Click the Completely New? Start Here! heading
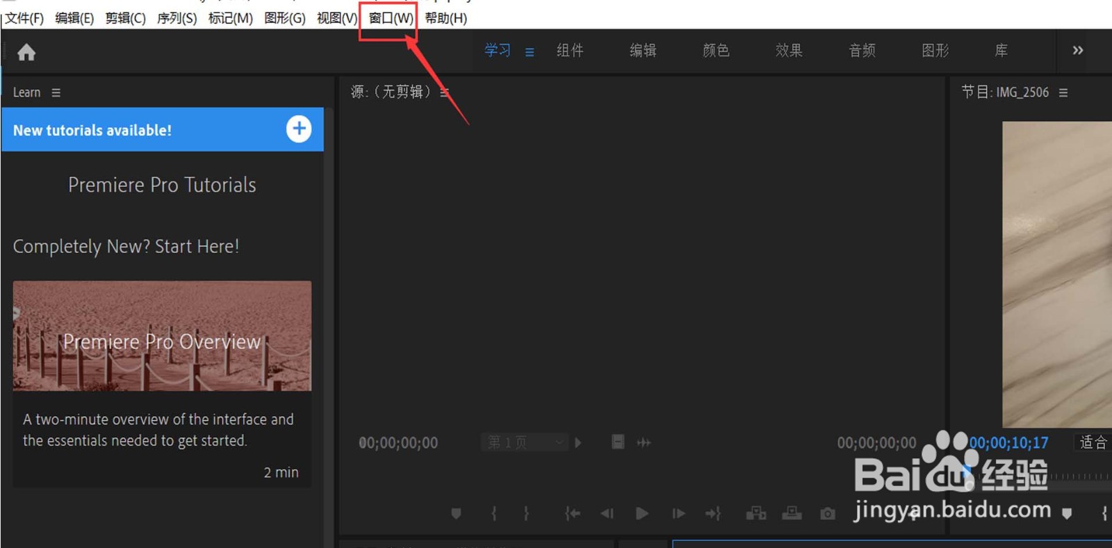1112x548 pixels. click(126, 246)
